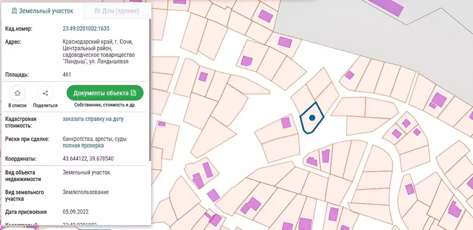The width and height of the screenshot is (473, 230).
Task: Open the Дом (здание) tab
Action: [x=117, y=11]
